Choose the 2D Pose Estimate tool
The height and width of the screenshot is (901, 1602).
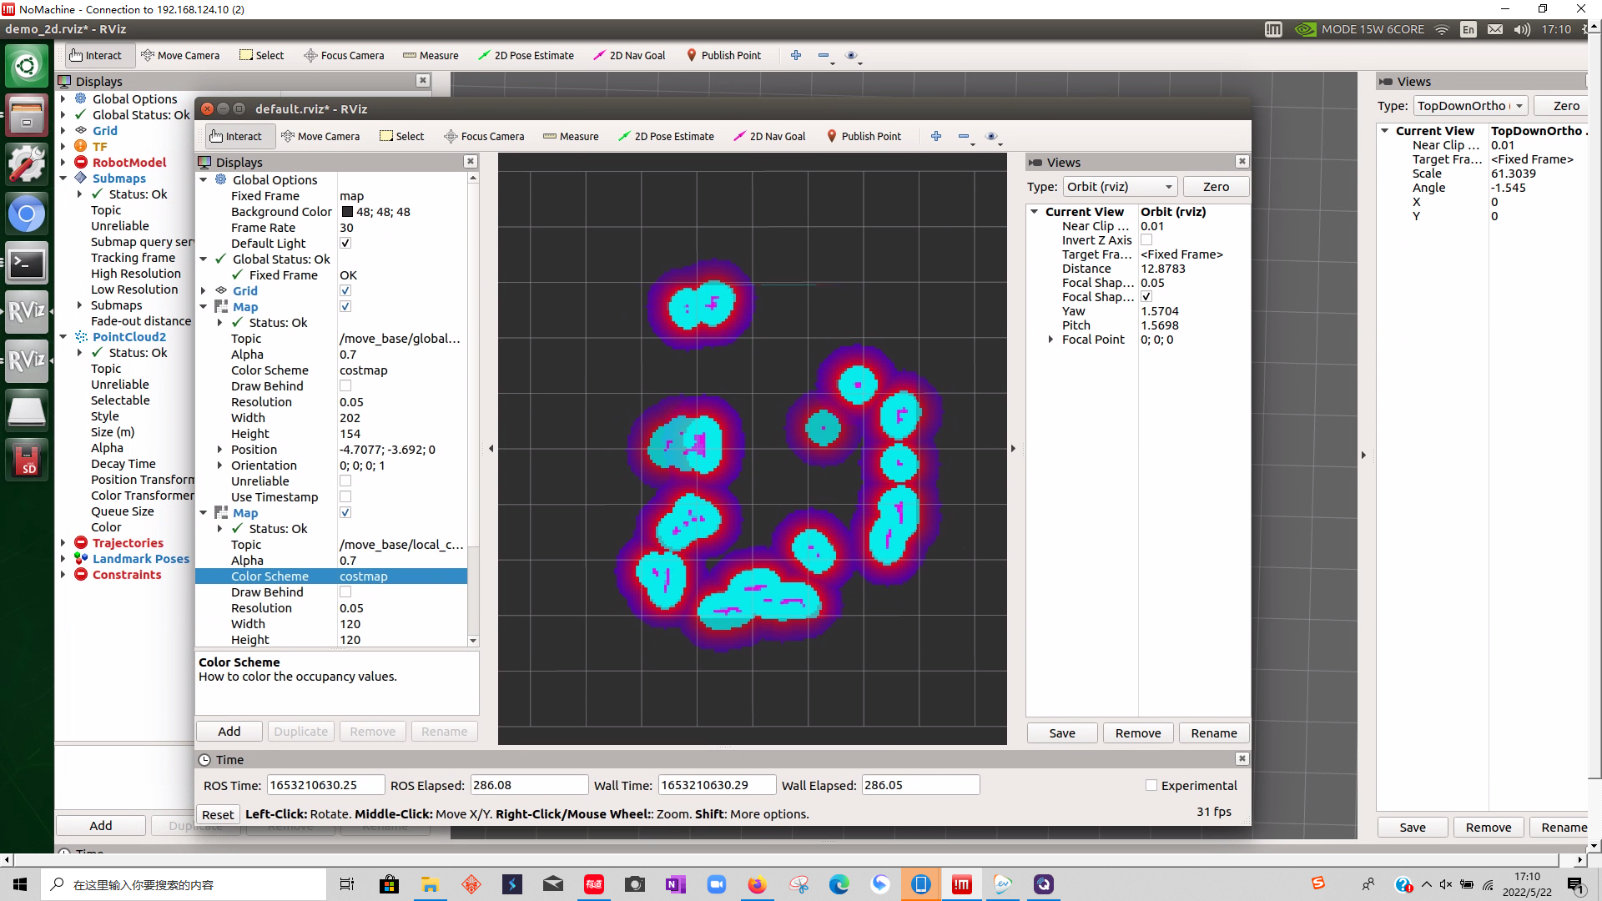pos(666,136)
